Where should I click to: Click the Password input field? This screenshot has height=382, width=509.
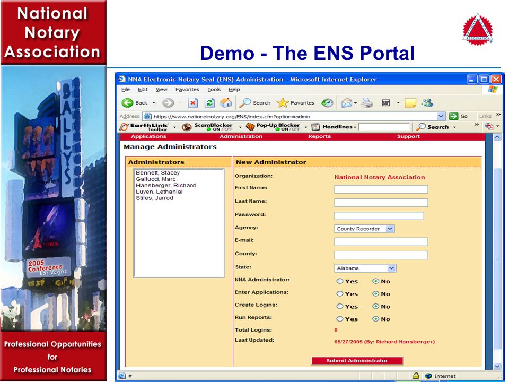click(379, 216)
